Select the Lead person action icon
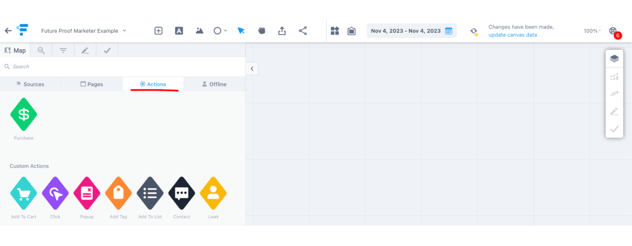Screen dimensions: 632x246 tap(213, 194)
